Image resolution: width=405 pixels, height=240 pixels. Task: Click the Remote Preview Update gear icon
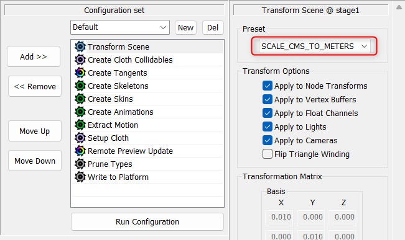[x=80, y=151]
